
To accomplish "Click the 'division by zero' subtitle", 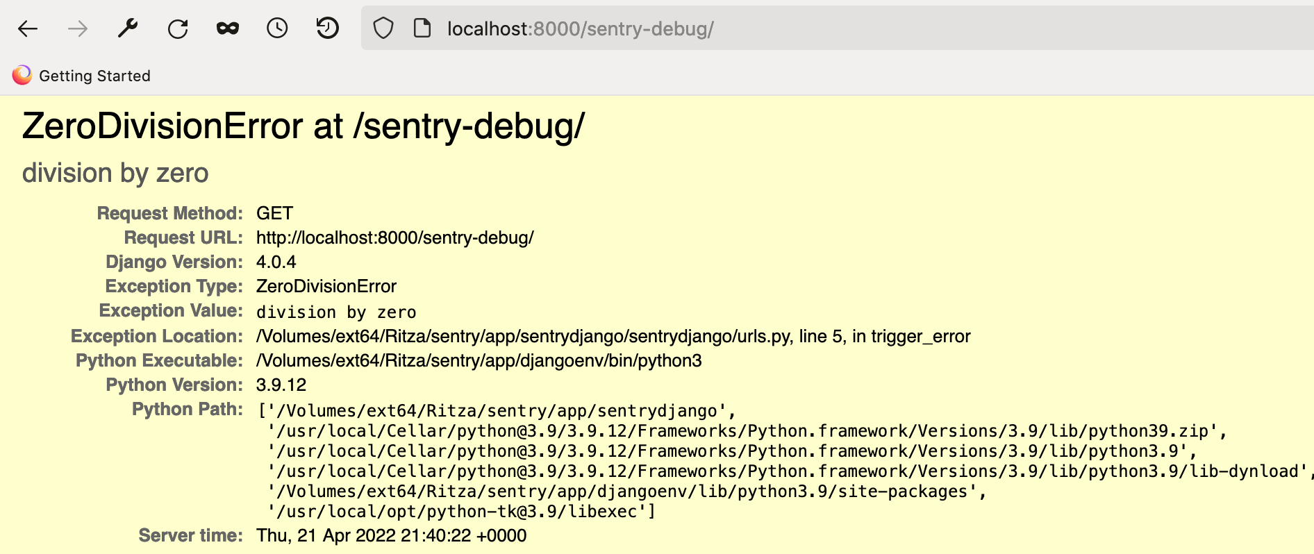I will tap(115, 173).
